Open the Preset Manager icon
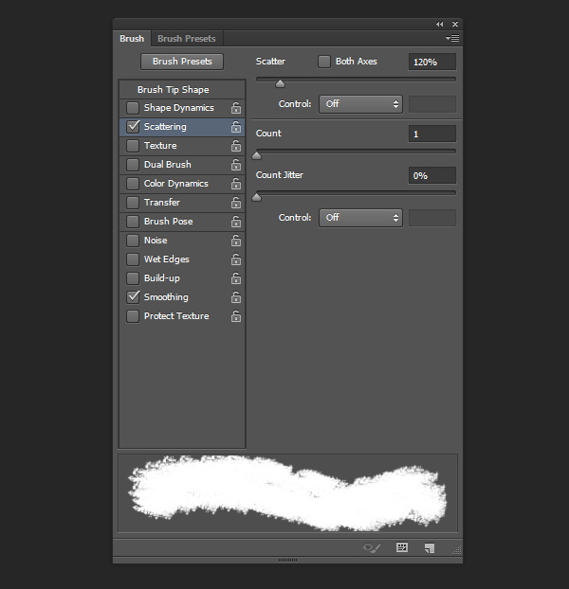 click(x=402, y=547)
